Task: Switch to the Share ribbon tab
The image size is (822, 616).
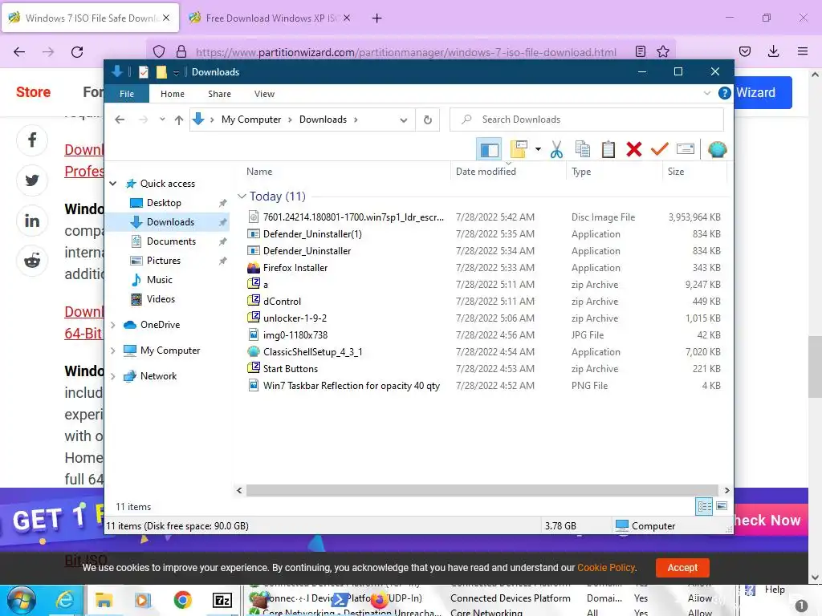Action: point(219,94)
